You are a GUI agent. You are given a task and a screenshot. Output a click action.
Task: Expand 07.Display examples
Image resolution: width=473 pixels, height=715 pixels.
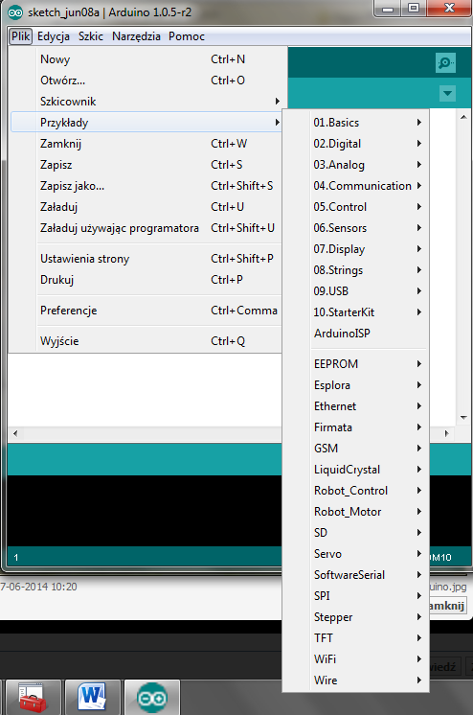(355, 249)
